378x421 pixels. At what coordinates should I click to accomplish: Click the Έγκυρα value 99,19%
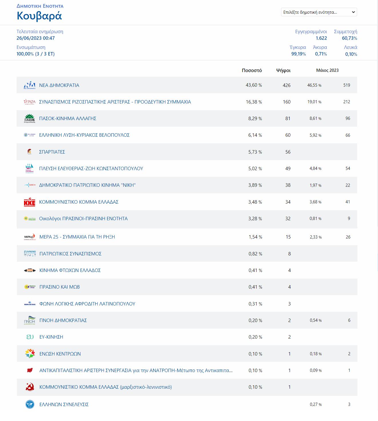(x=299, y=54)
